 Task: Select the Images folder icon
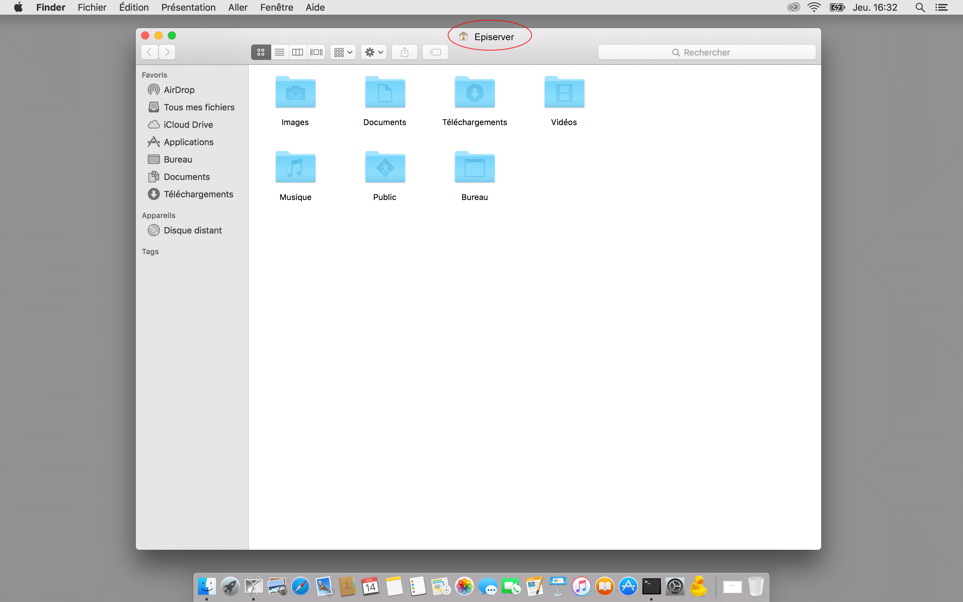[x=295, y=92]
